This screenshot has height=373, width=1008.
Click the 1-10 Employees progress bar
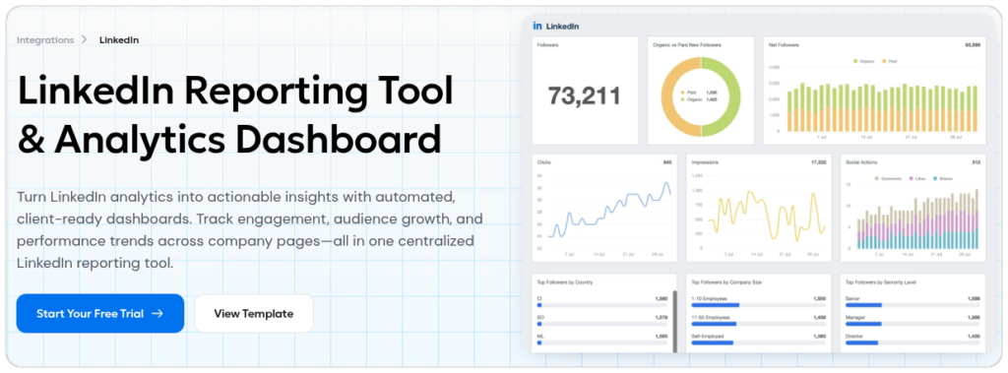coord(759,305)
